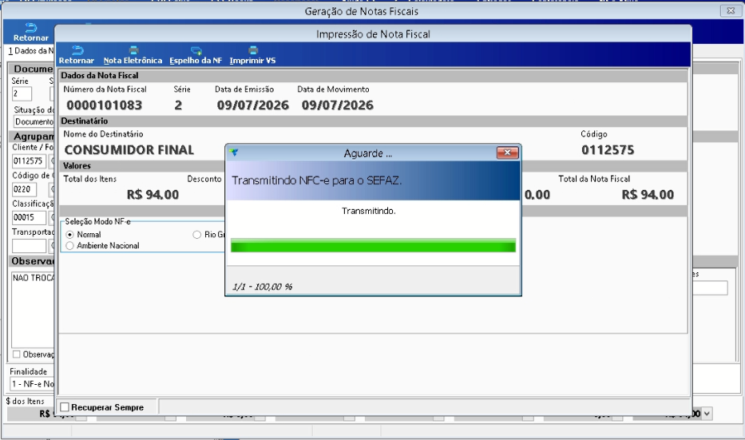Viewport: 745px width, 440px height.
Task: Toggle Observaç... checkbox in background window
Action: point(17,355)
